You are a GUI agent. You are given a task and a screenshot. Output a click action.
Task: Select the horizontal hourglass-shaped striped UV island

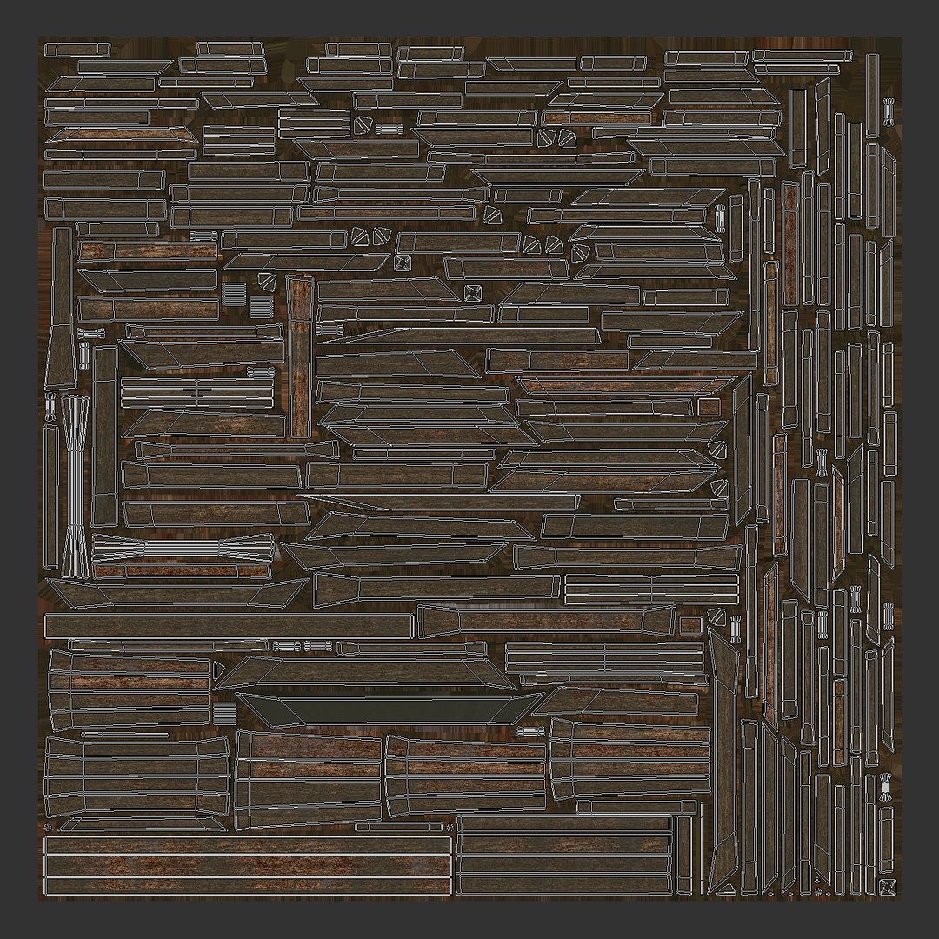[183, 549]
